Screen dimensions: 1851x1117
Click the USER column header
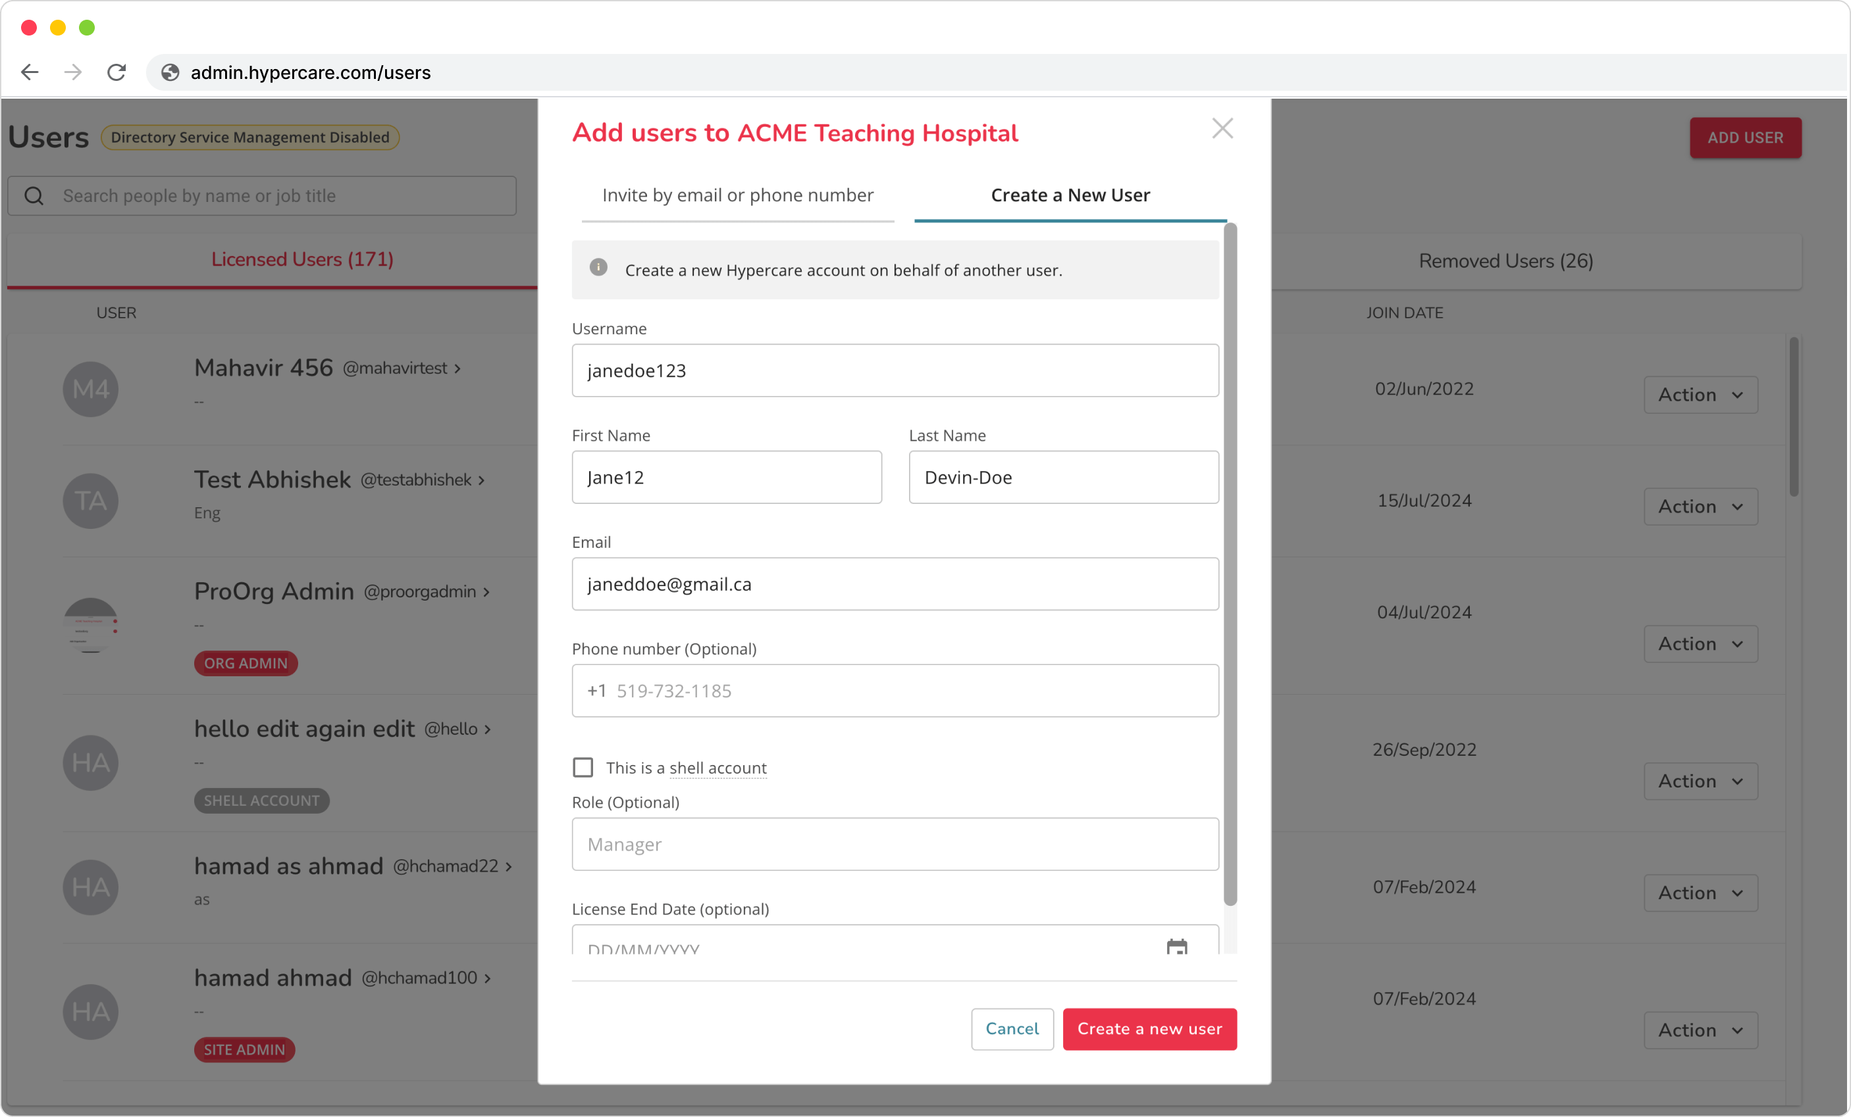pos(117,313)
